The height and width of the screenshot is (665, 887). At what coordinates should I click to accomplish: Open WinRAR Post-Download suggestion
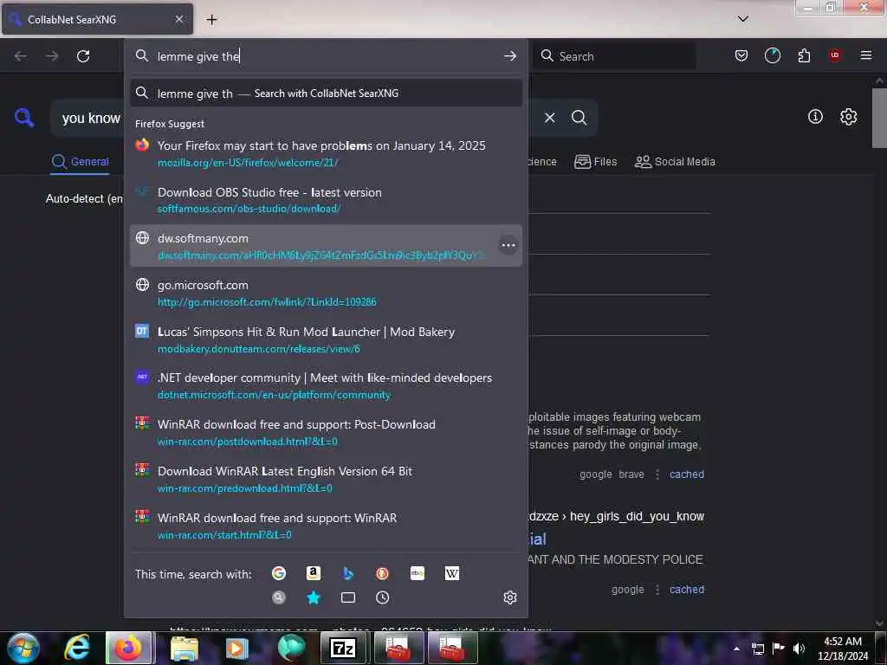[326, 433]
